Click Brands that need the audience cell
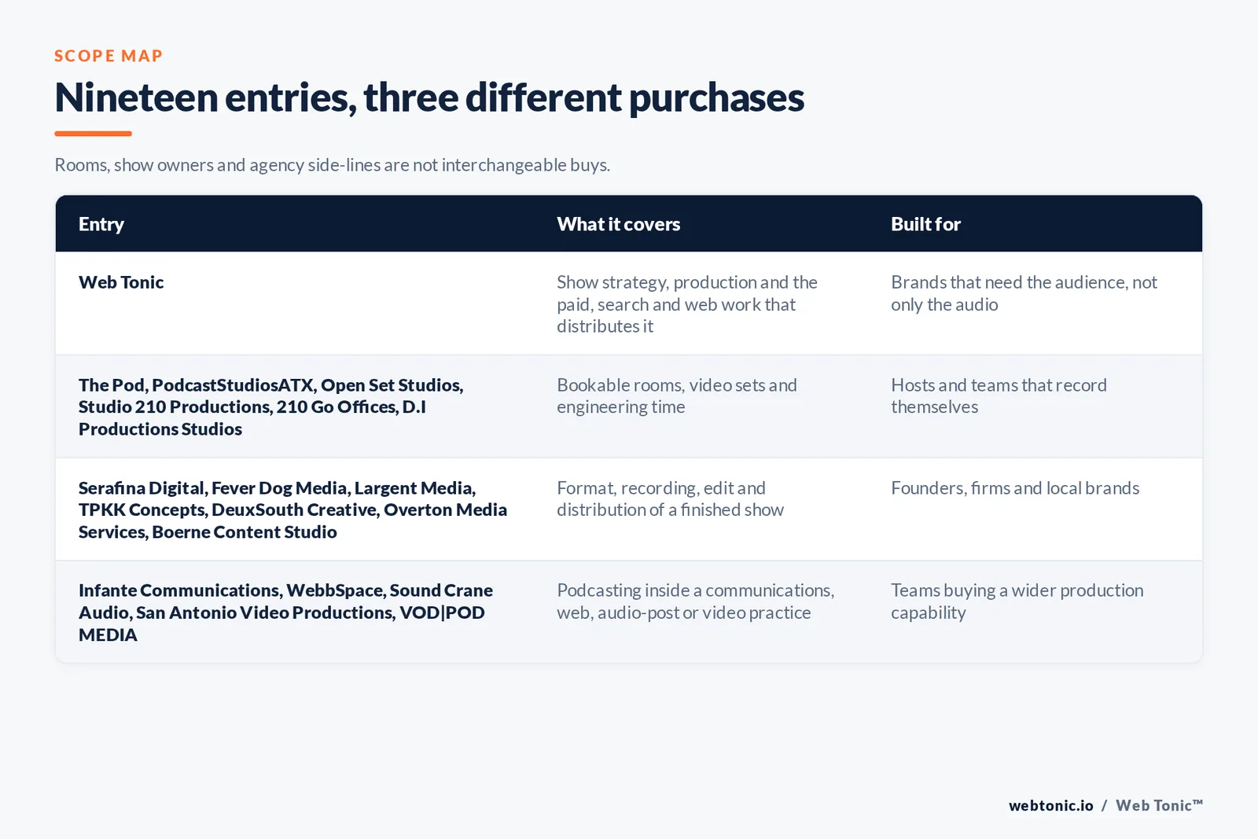 pyautogui.click(x=1024, y=293)
